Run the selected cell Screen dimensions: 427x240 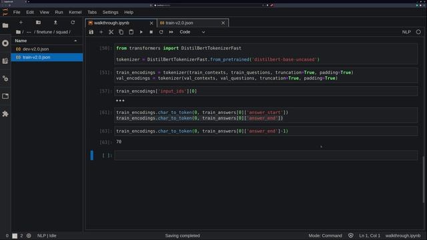141,32
